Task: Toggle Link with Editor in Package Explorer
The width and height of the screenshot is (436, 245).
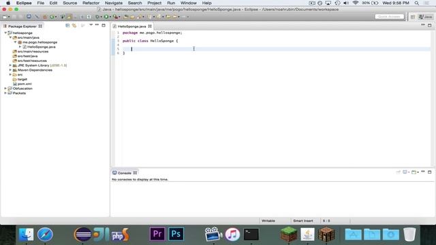Action: (74, 25)
